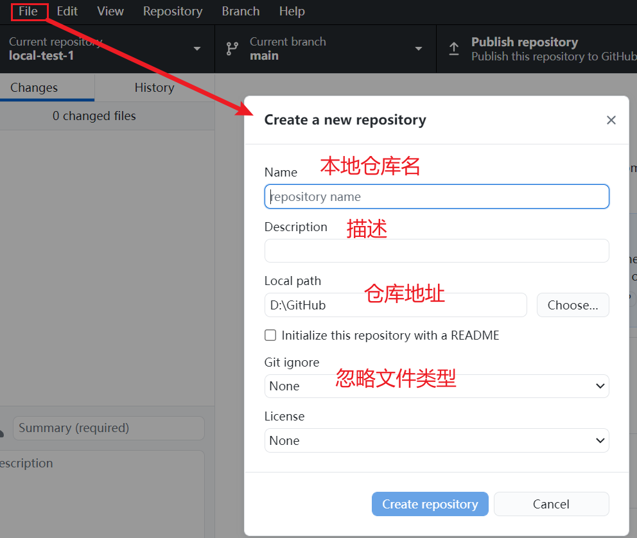The width and height of the screenshot is (637, 538).
Task: Close the Create a new repository dialog
Action: pos(611,120)
